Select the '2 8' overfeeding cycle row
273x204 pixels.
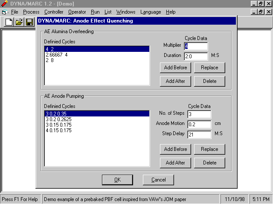pos(97,60)
